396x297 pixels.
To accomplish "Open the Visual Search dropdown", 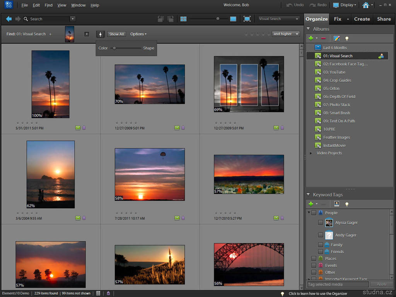I will click(x=278, y=19).
